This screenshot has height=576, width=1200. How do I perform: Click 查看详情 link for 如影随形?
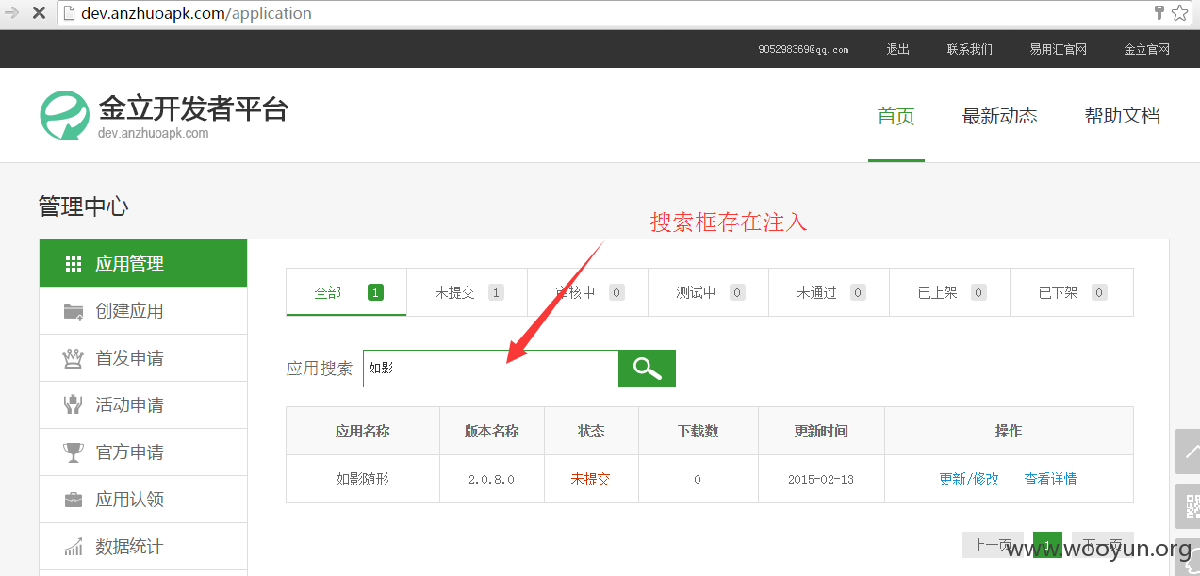1050,479
